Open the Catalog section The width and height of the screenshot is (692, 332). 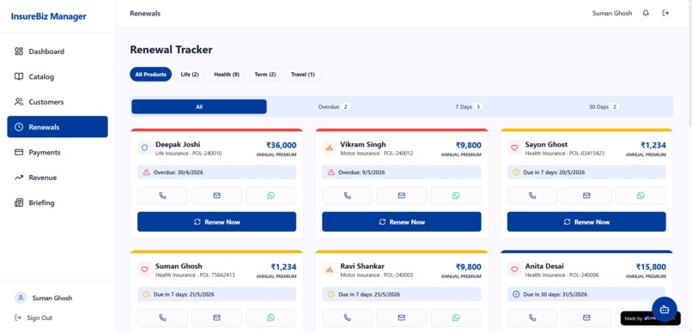58,76
